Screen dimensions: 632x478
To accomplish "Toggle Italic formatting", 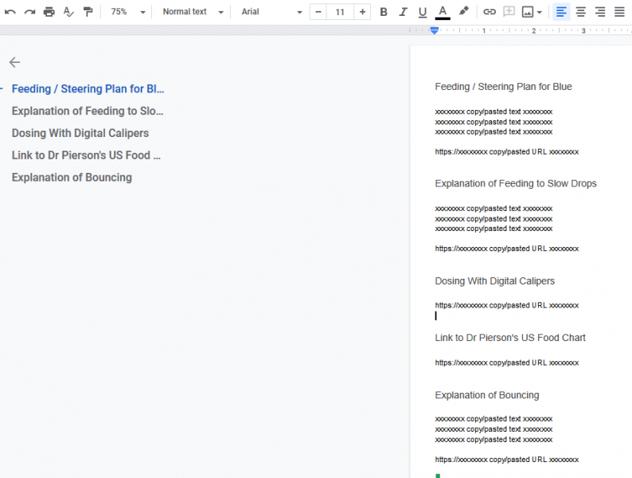I will tap(403, 12).
